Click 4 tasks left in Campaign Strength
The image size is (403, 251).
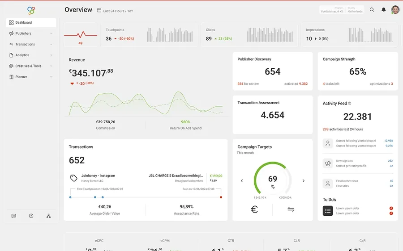331,84
